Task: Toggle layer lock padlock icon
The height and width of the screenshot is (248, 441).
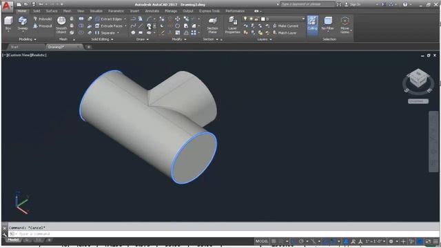Action: [256, 19]
